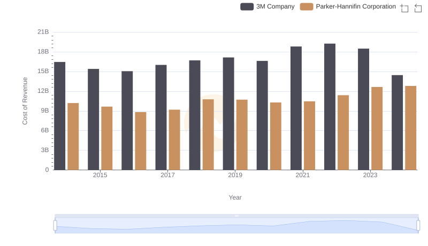Toggle 3M Company series in legend

click(x=267, y=6)
